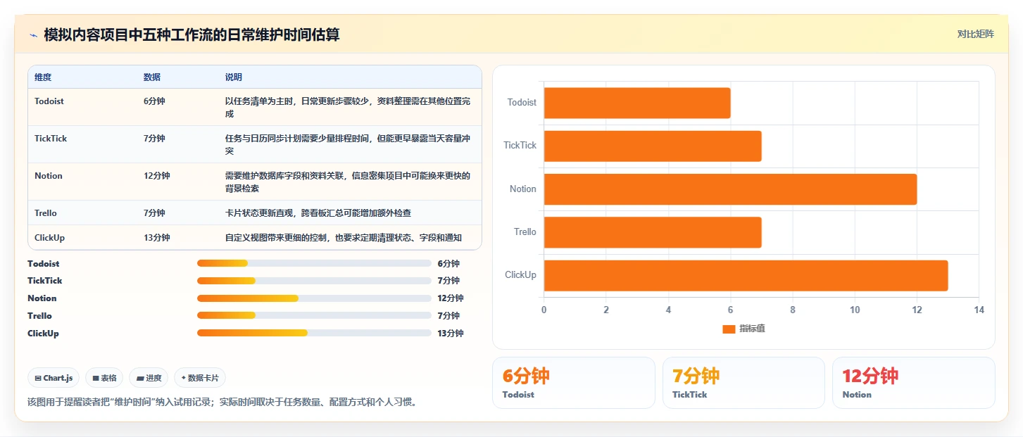Image resolution: width=1023 pixels, height=437 pixels.
Task: Click the Todoist y-axis label in chart
Action: click(522, 103)
